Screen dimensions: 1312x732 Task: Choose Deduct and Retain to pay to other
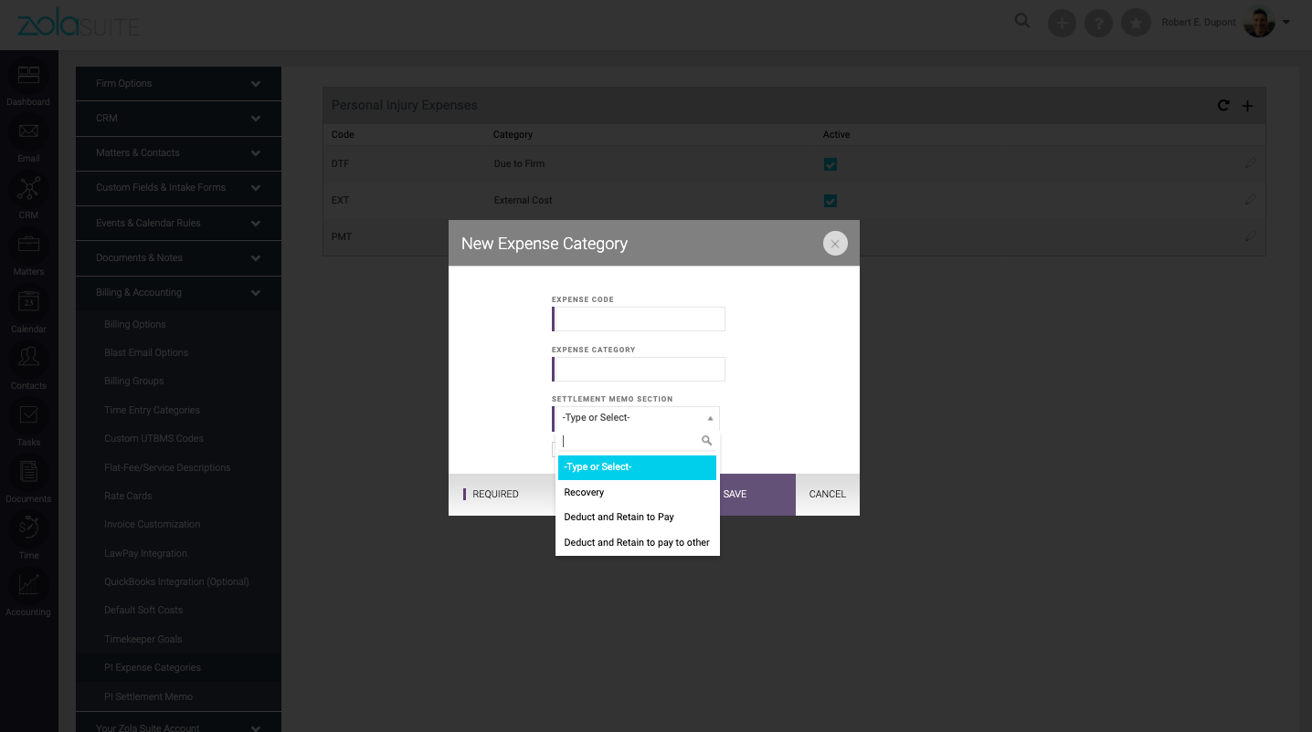click(x=637, y=542)
